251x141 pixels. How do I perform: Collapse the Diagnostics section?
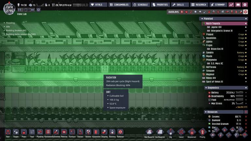[x=206, y=88]
